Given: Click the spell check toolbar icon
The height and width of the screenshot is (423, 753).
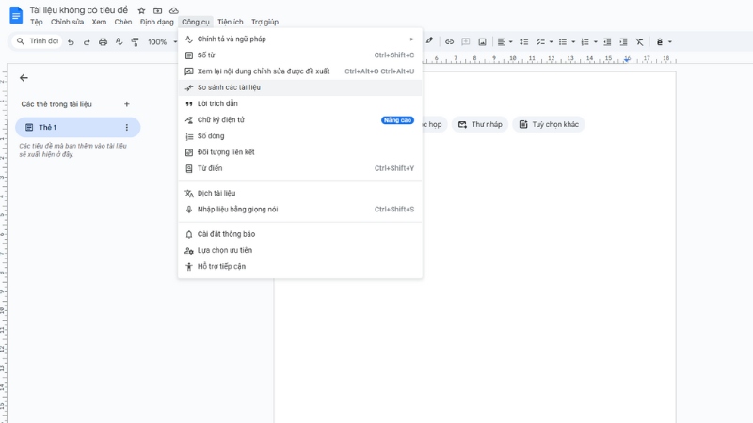Looking at the screenshot, I should (120, 42).
